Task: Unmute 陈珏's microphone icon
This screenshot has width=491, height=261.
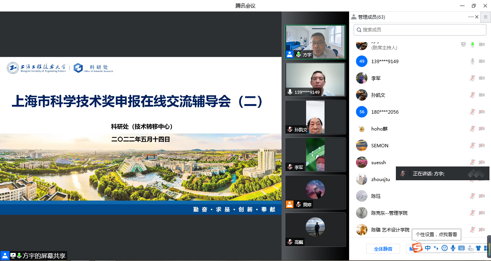Action: [473, 196]
